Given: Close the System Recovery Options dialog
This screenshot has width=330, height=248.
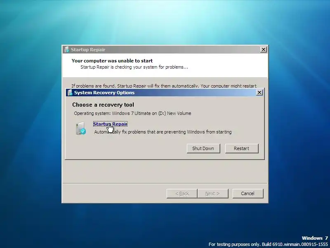Looking at the screenshot, I should pos(259,92).
